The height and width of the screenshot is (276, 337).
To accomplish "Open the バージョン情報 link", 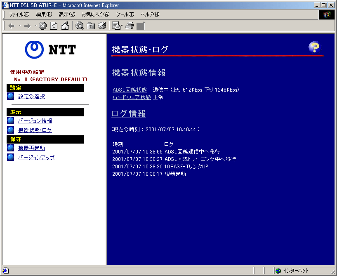I will point(35,121).
